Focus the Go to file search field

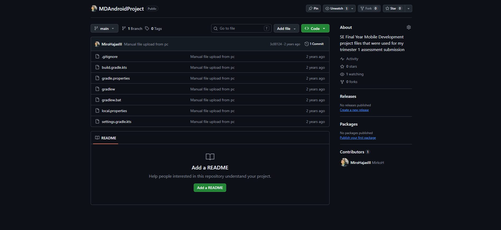click(241, 28)
